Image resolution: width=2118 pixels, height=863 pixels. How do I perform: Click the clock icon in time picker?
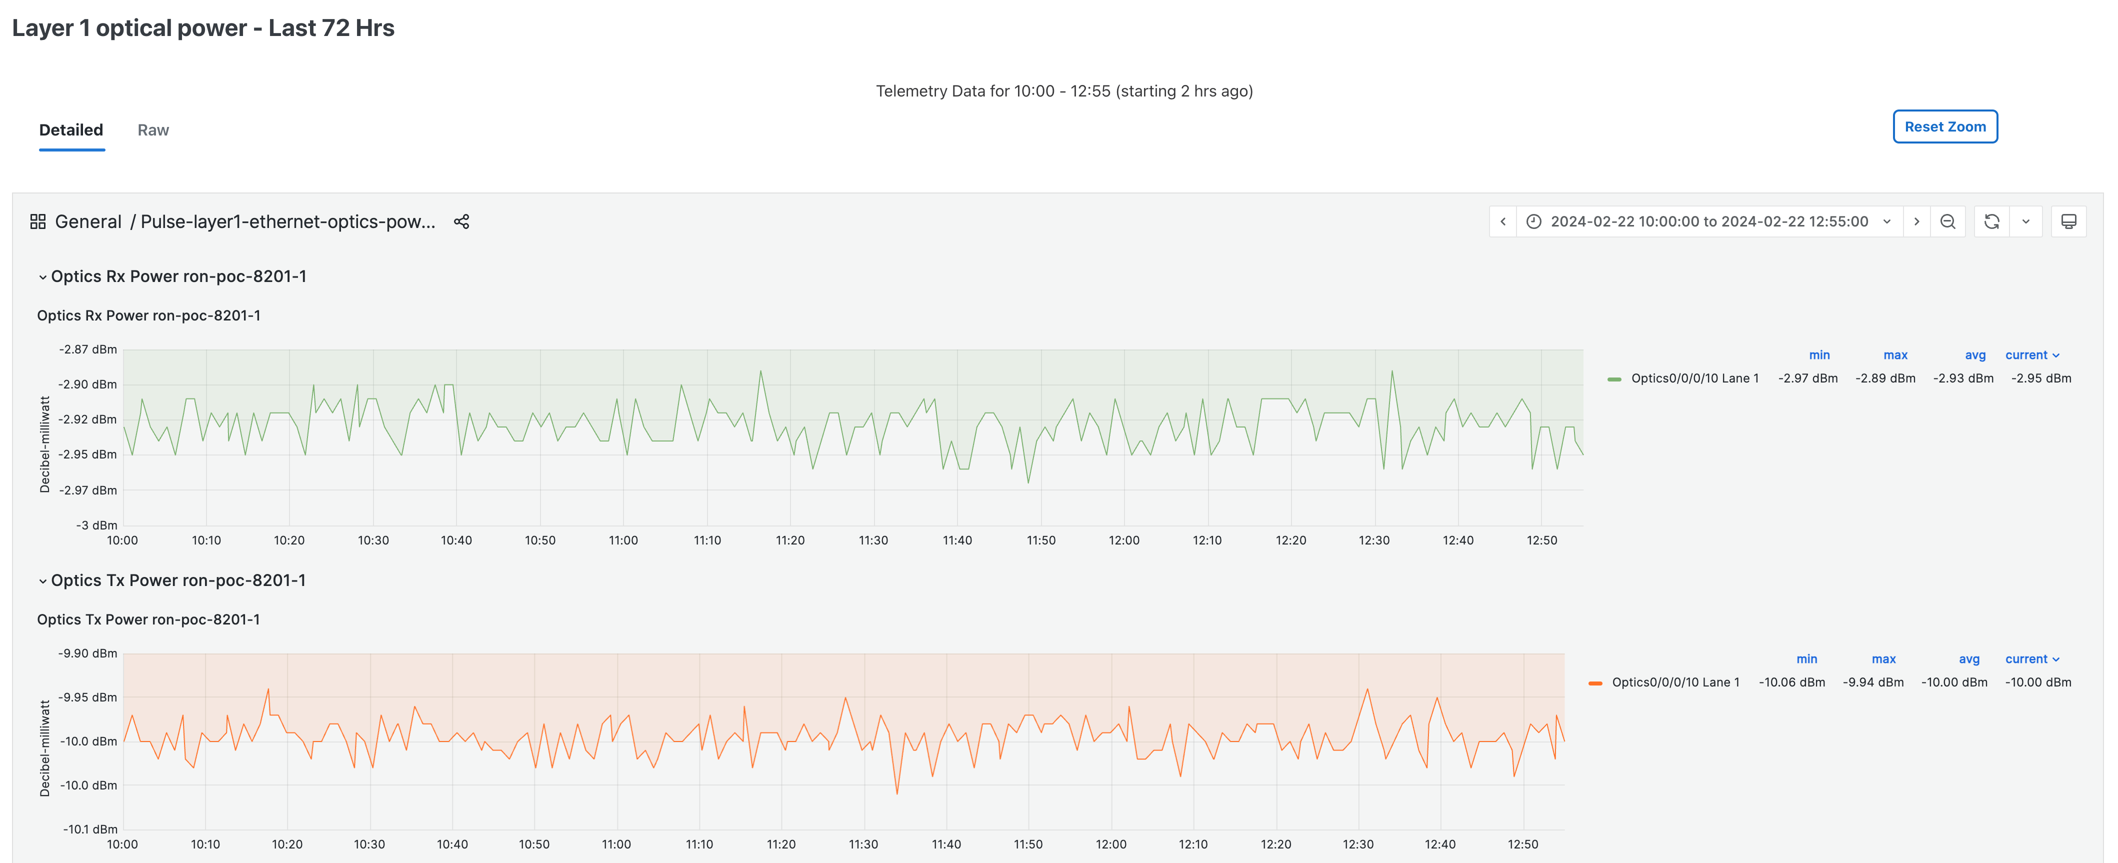pyautogui.click(x=1533, y=222)
